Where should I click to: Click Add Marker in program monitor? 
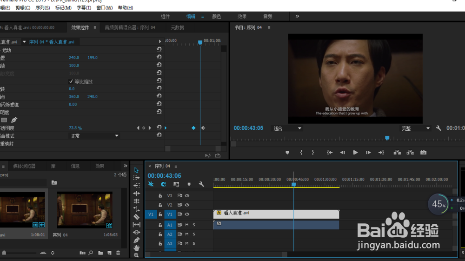(x=287, y=153)
